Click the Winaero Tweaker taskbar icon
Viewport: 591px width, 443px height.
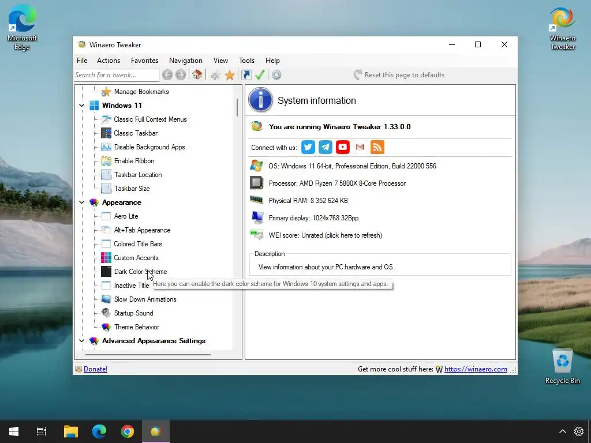pos(156,431)
